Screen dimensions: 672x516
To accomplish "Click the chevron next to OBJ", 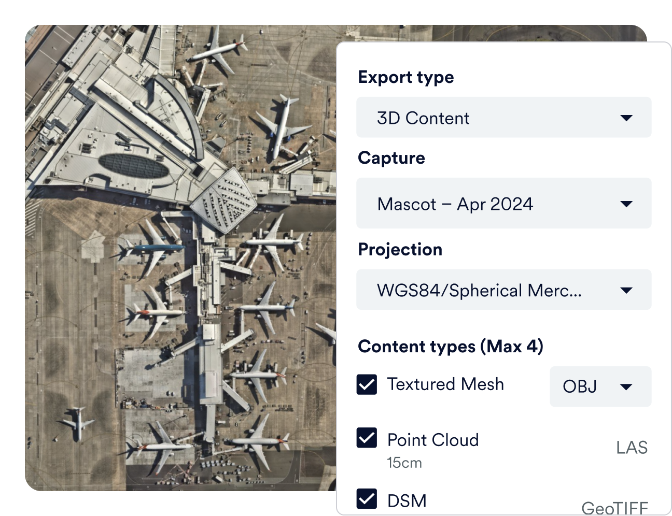I will 626,386.
